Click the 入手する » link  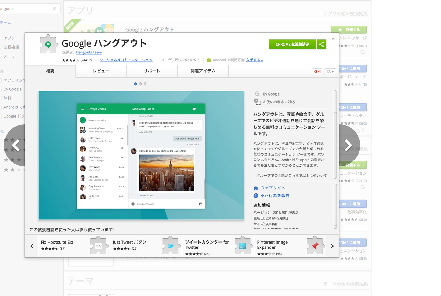coord(255,60)
